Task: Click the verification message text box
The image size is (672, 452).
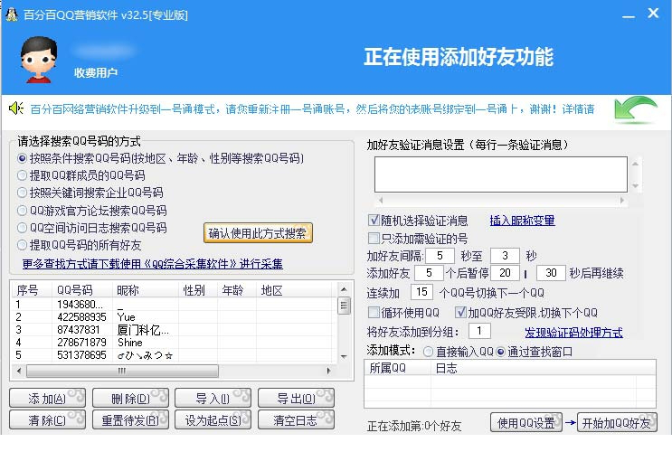Action: (501, 174)
